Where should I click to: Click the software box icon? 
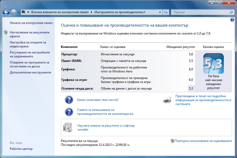(x=68, y=127)
